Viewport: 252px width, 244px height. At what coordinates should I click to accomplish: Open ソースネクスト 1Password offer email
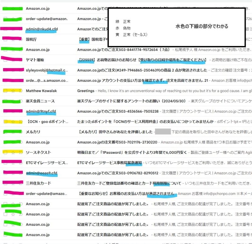(126, 152)
